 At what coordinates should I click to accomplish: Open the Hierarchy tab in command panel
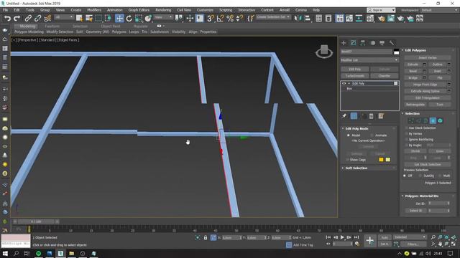click(362, 43)
